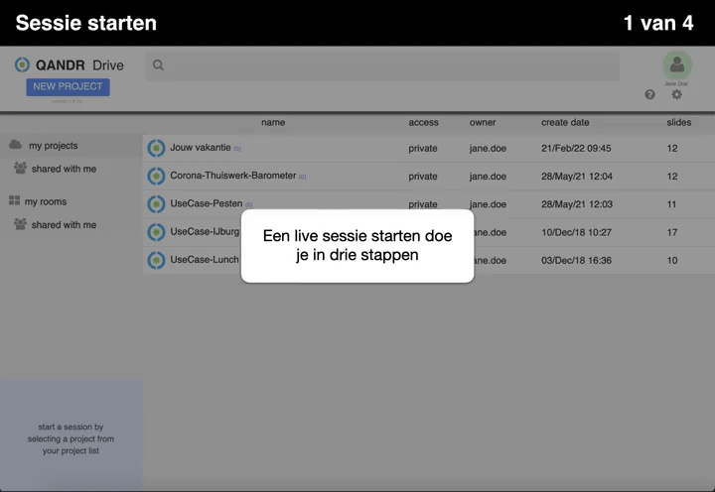Sort by the slides column header

pyautogui.click(x=678, y=122)
